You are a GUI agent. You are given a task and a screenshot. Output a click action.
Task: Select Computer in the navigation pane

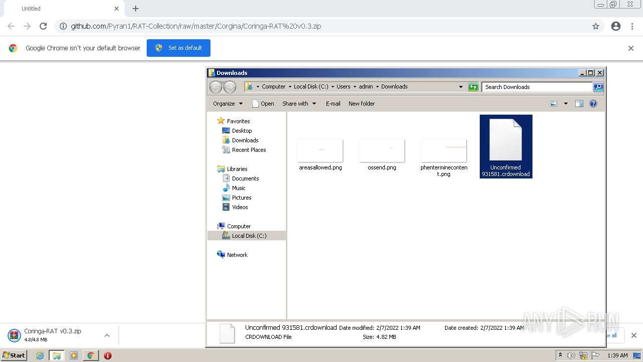(234, 226)
